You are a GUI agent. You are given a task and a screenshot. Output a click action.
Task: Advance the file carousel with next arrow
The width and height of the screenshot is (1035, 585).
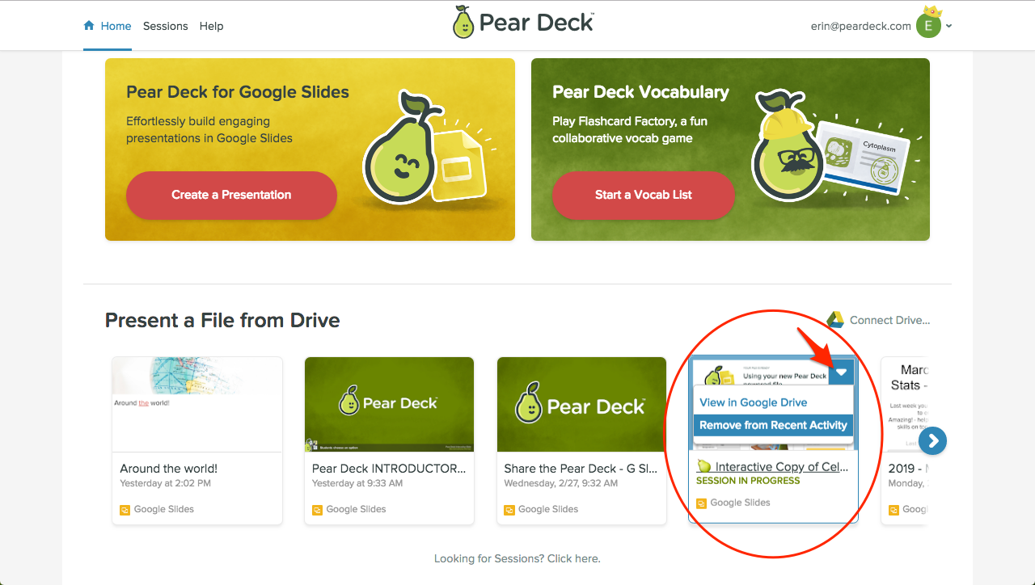(932, 440)
